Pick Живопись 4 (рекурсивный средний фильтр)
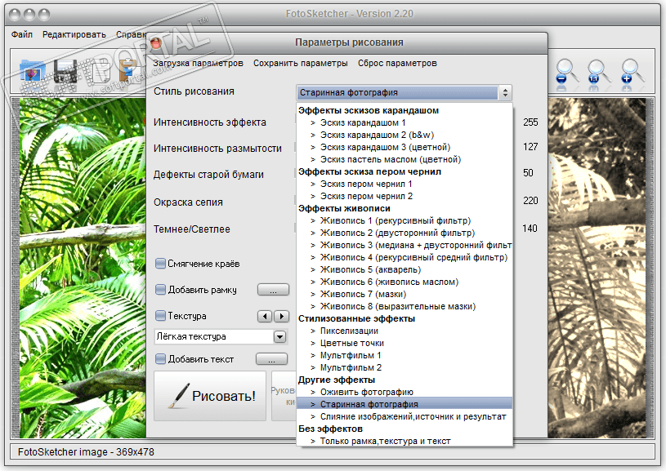Image resolution: width=666 pixels, height=471 pixels. [x=405, y=258]
